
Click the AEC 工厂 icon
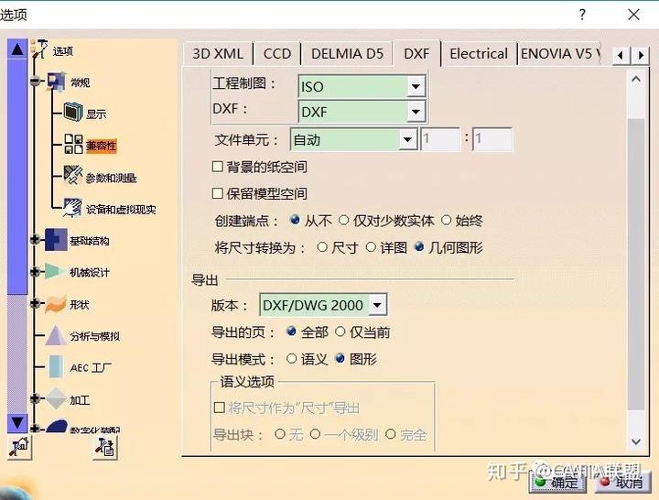tap(56, 366)
